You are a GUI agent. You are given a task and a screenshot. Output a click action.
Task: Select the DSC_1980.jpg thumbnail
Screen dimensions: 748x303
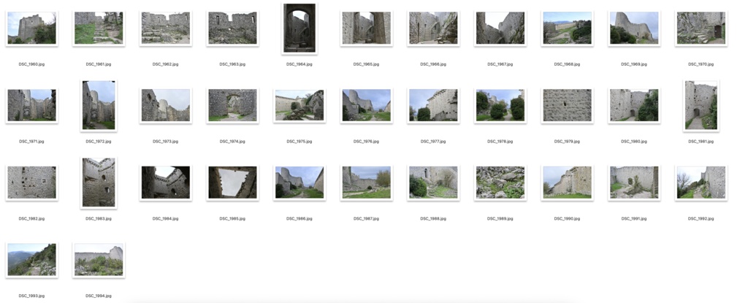(x=634, y=105)
